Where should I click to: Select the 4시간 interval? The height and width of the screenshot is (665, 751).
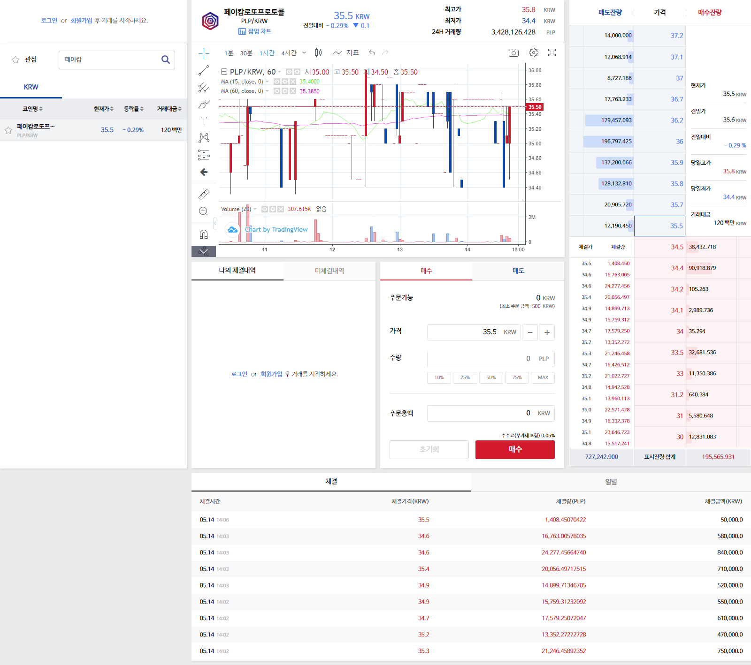[289, 53]
